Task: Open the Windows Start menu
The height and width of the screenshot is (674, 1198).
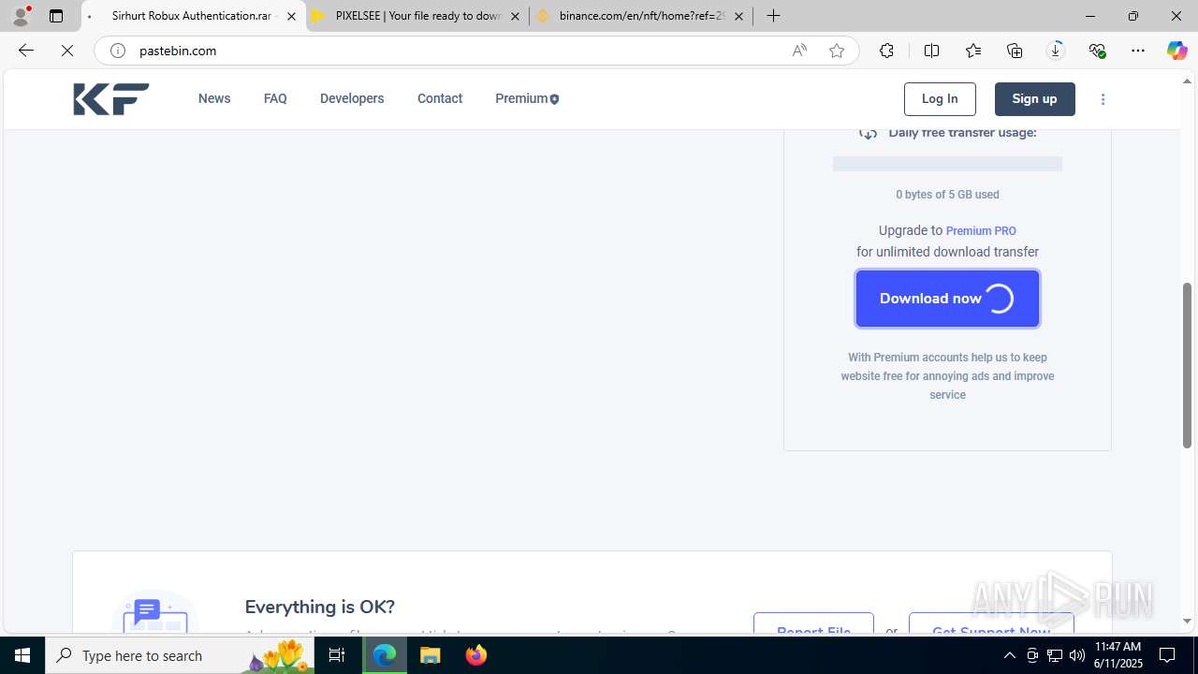Action: 22,655
